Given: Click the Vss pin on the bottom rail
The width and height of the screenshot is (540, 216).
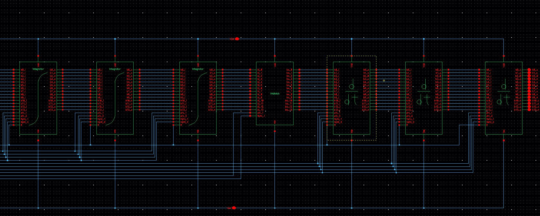Looking at the screenshot, I should click(x=234, y=208).
